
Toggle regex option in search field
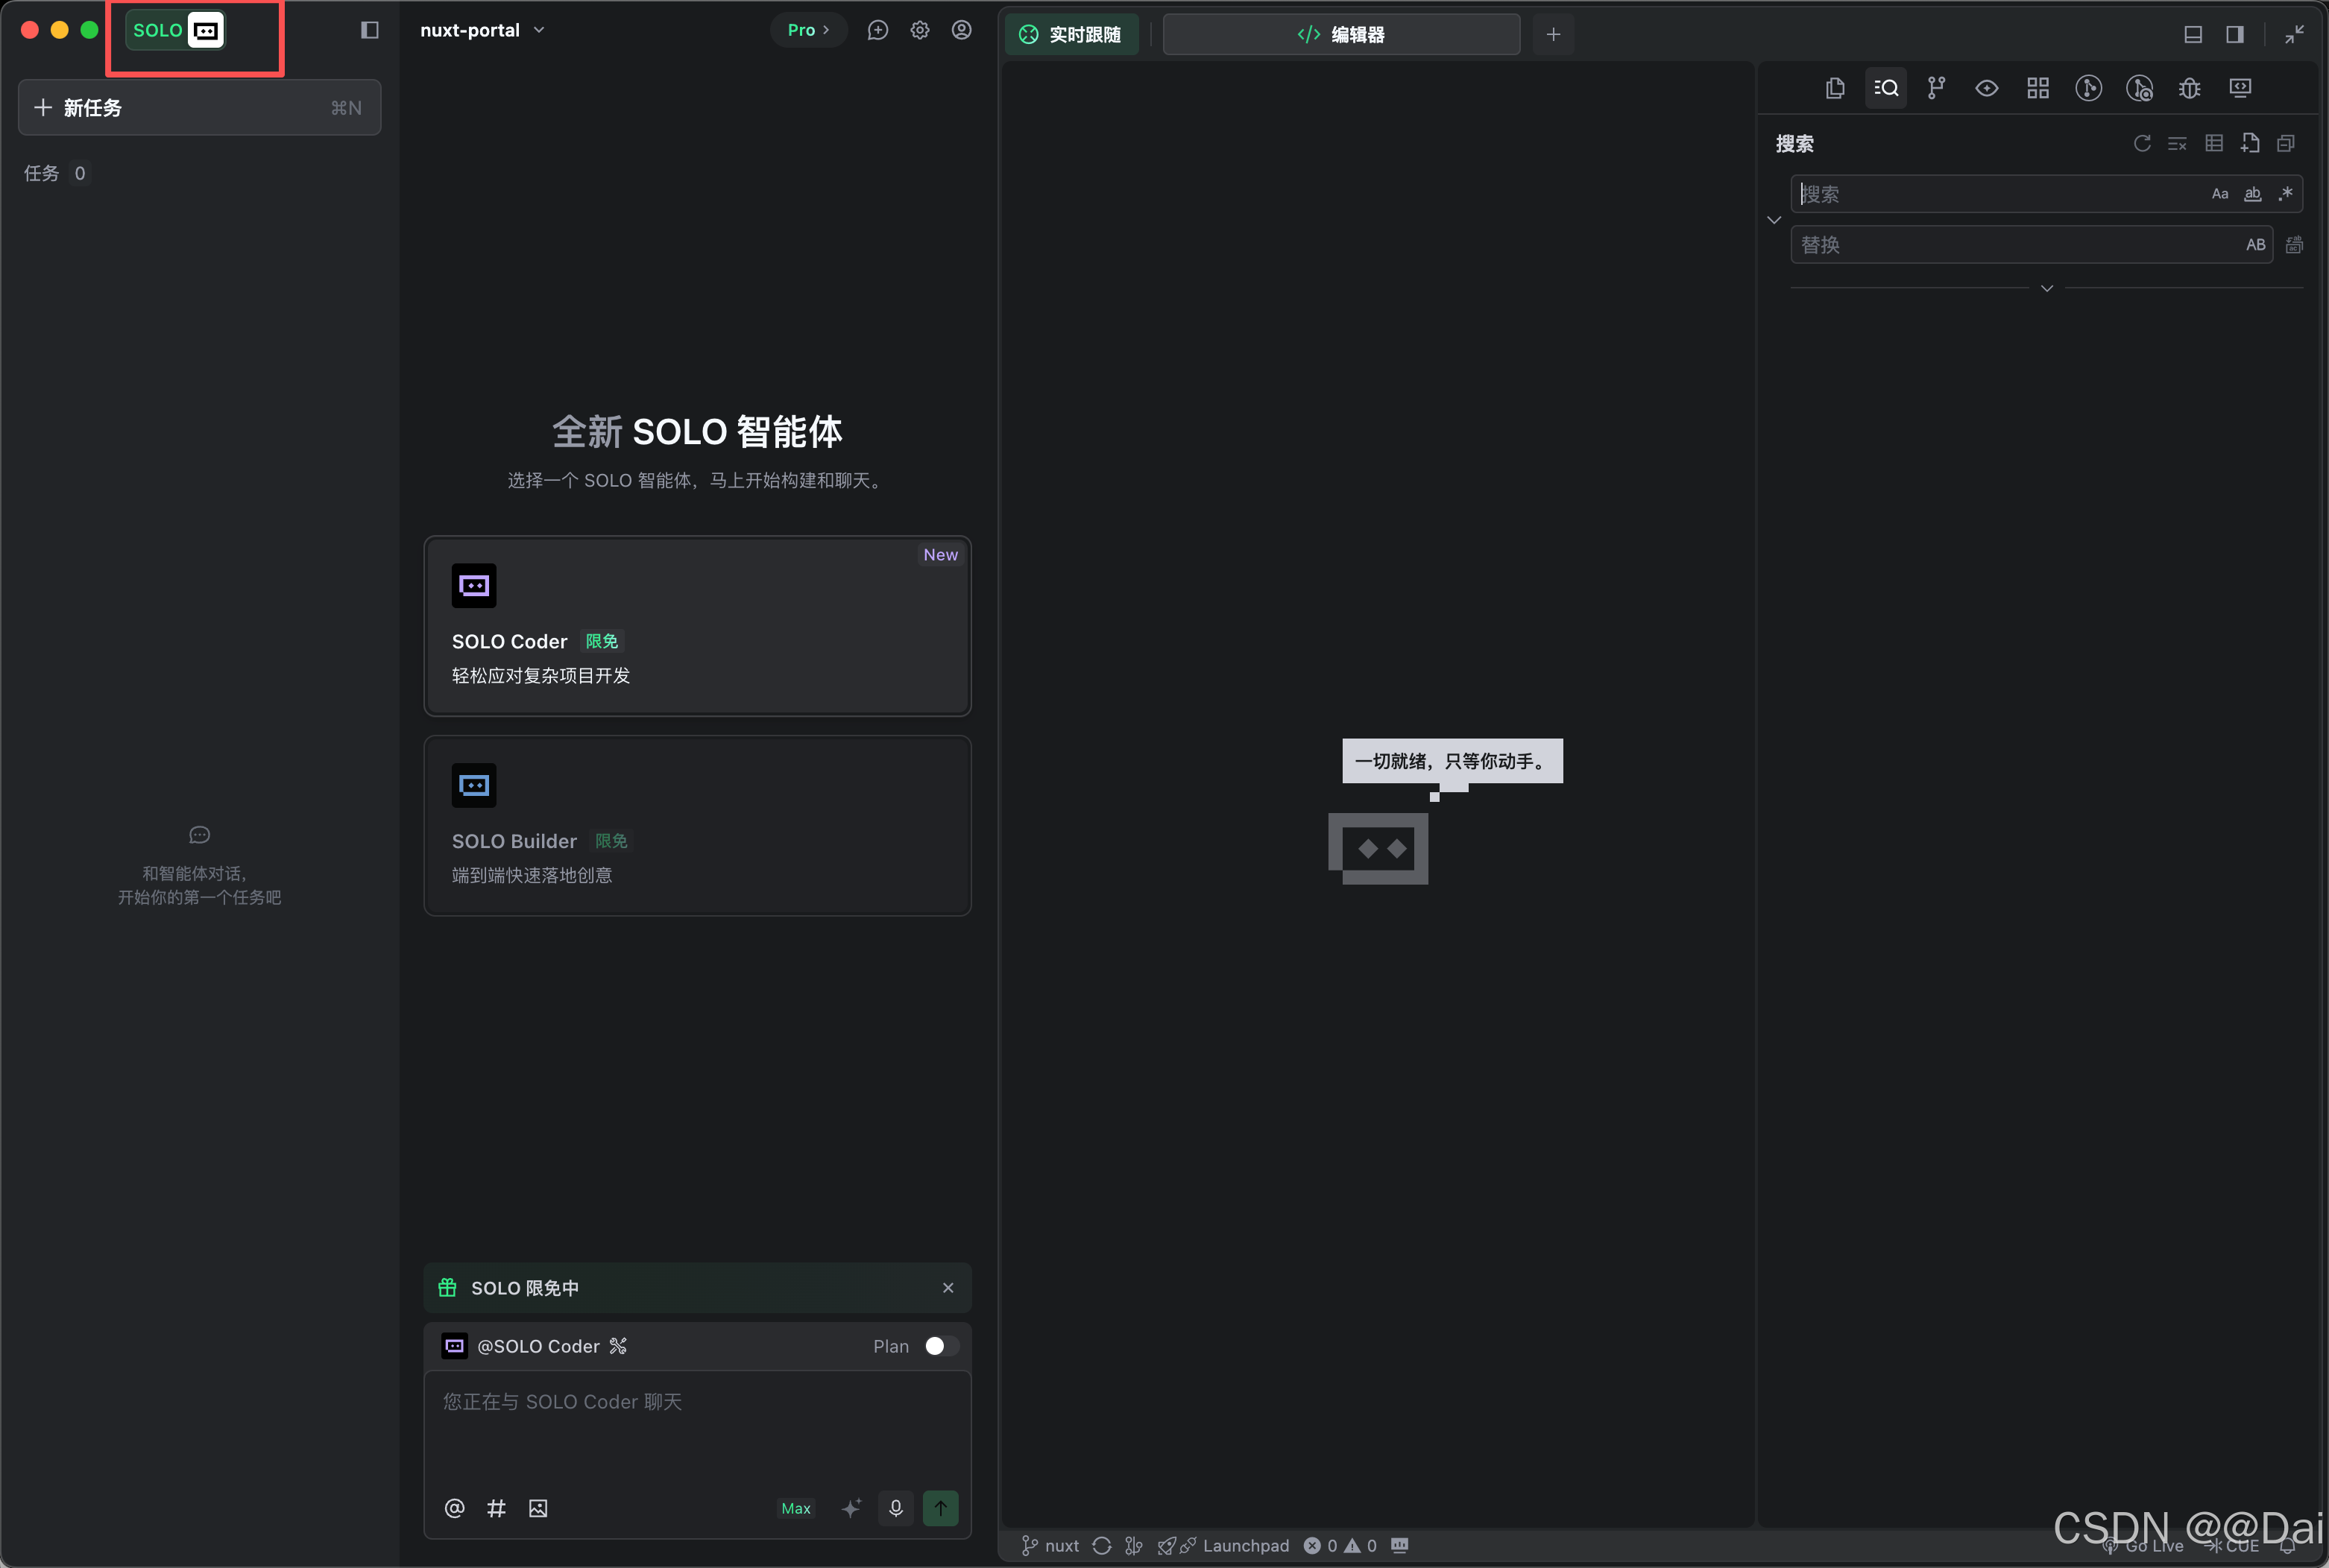2285,194
